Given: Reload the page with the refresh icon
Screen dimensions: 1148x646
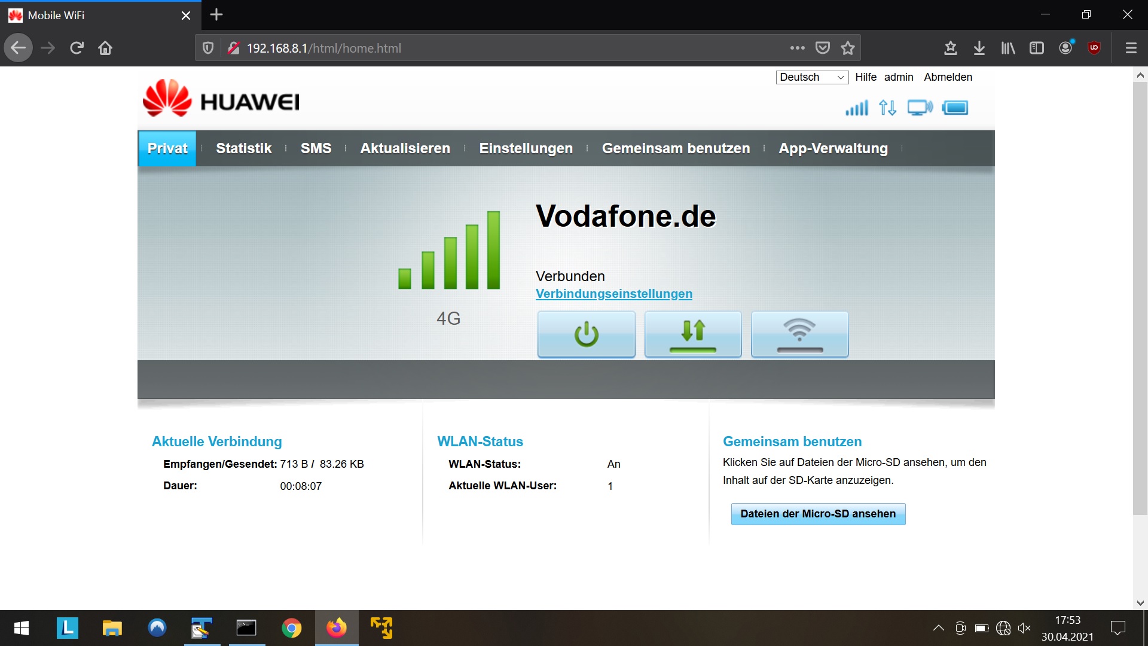Looking at the screenshot, I should pyautogui.click(x=77, y=48).
